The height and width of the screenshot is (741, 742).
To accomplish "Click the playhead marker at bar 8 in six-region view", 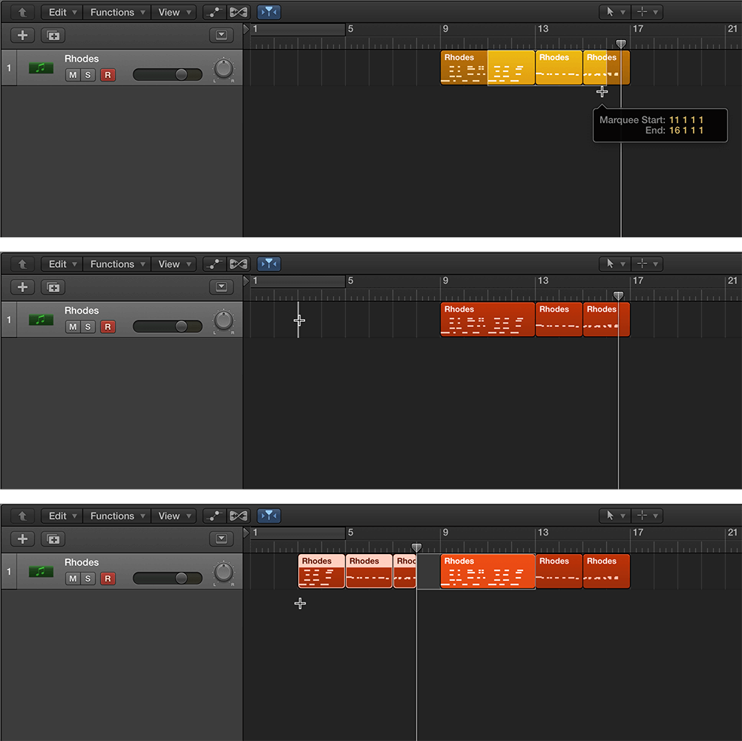I will point(416,547).
